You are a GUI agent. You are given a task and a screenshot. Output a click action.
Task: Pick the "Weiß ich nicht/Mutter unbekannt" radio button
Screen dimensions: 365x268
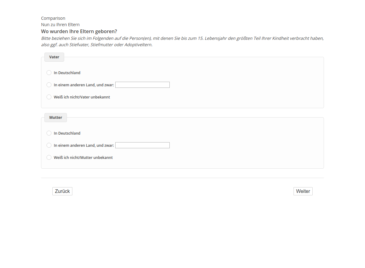pyautogui.click(x=49, y=157)
